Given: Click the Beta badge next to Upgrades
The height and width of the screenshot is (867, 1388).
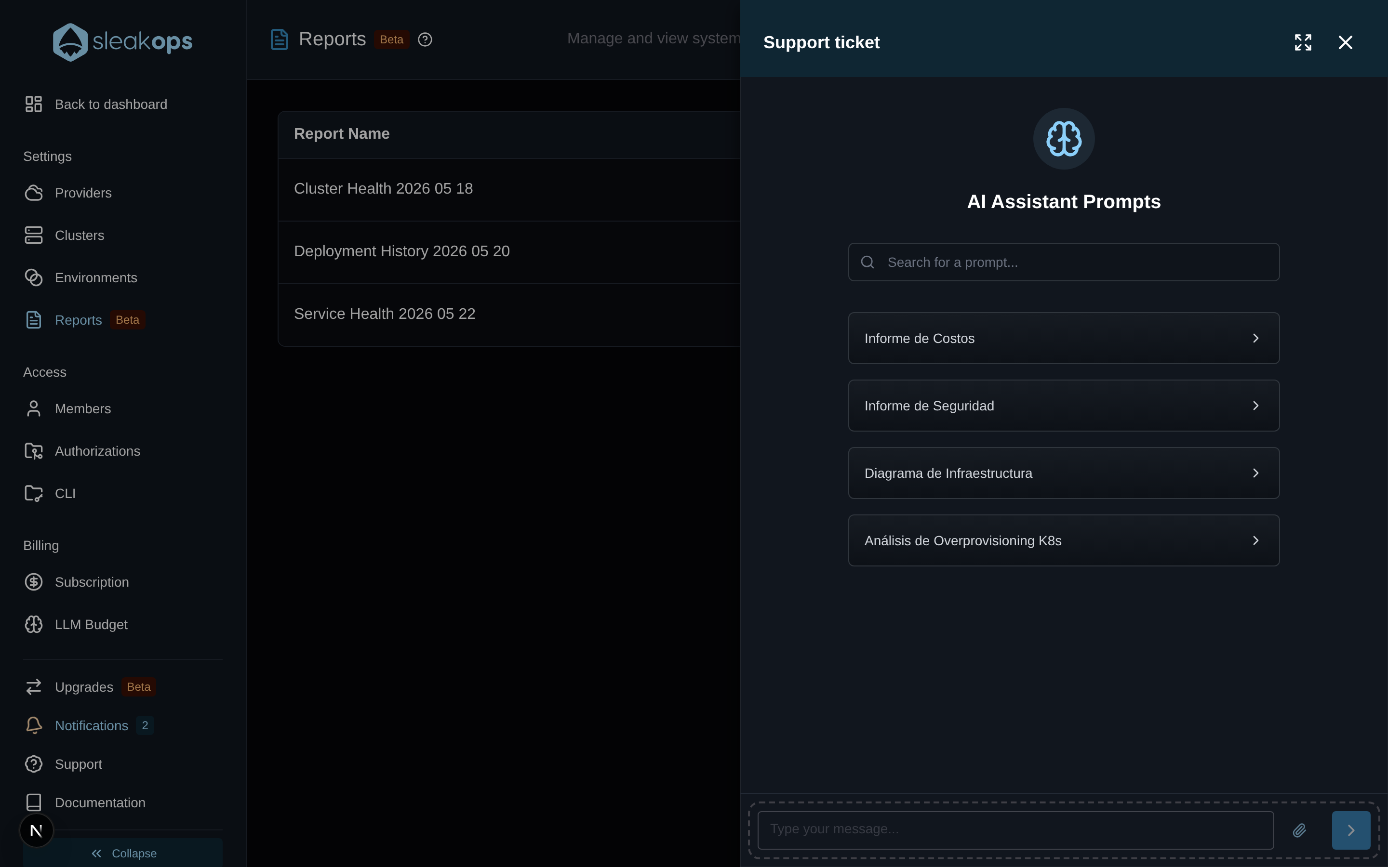Looking at the screenshot, I should 139,687.
